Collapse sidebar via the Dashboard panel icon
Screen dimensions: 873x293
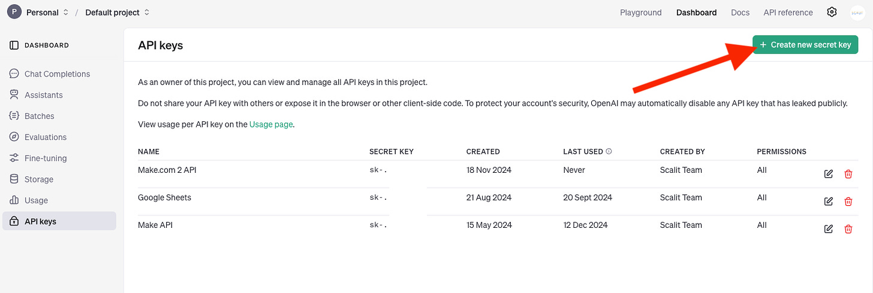pyautogui.click(x=14, y=45)
